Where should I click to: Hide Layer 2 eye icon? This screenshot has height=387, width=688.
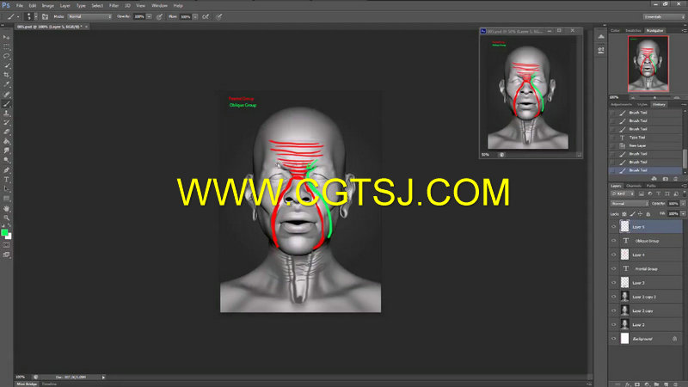[x=613, y=325]
